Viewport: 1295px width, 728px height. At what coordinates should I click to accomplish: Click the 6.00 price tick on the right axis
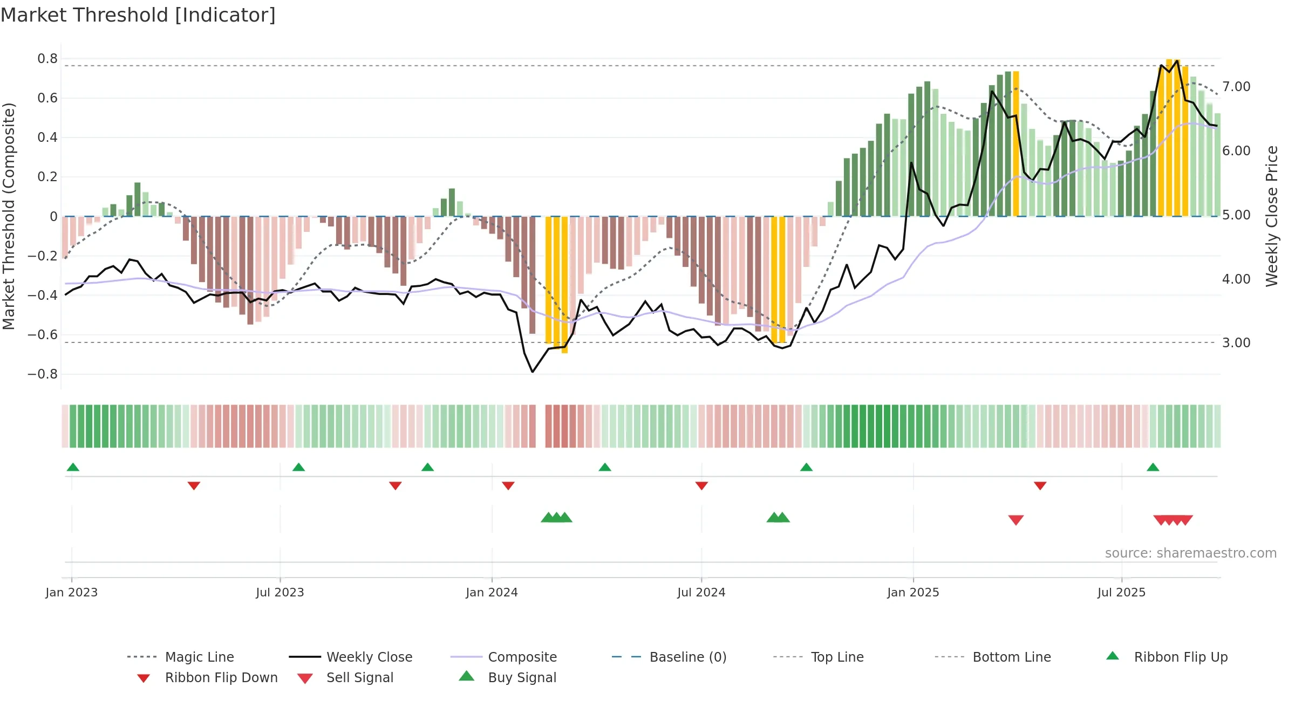pyautogui.click(x=1236, y=150)
